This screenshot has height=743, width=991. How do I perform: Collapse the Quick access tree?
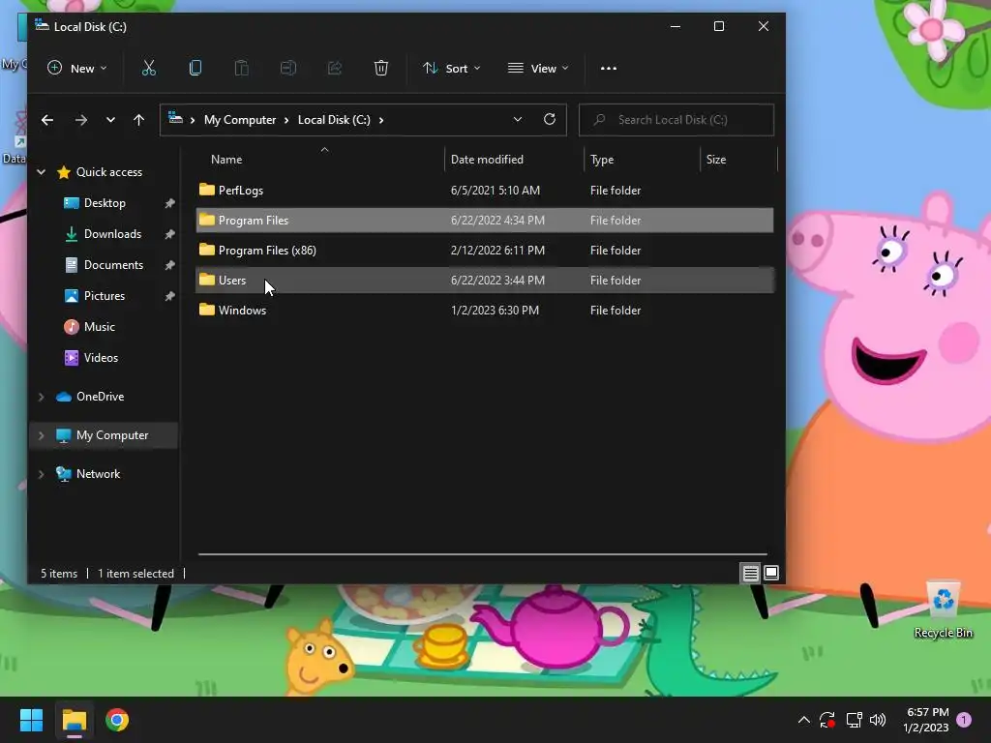[41, 172]
